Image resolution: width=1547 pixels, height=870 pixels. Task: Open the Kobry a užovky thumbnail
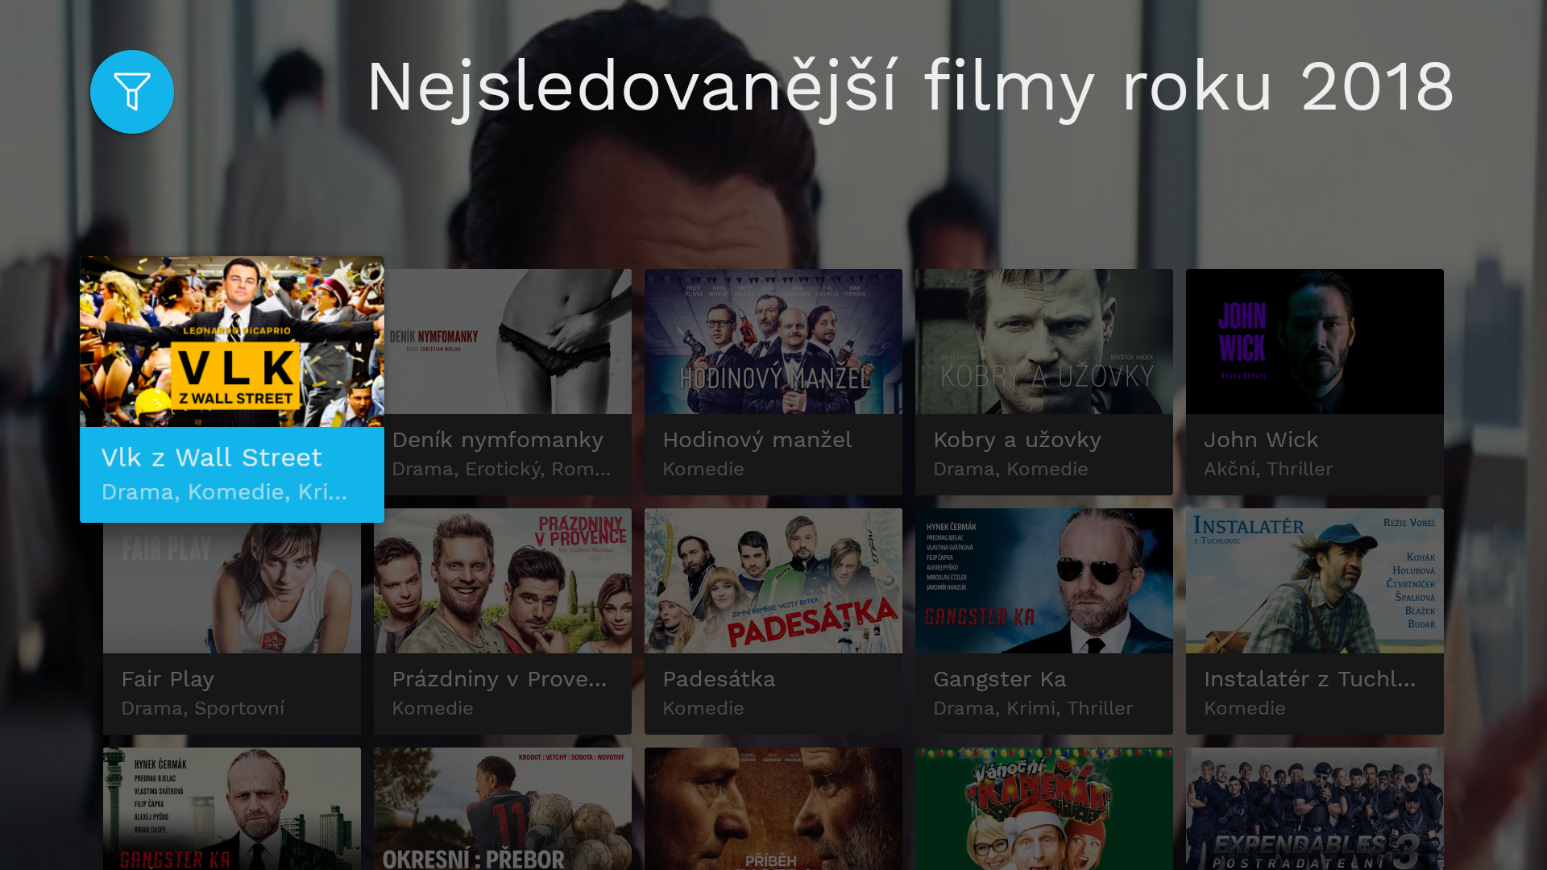(x=1044, y=342)
